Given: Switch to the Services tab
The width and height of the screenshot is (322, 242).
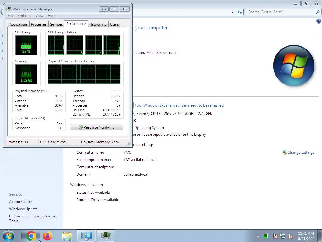Looking at the screenshot, I should click(x=56, y=24).
